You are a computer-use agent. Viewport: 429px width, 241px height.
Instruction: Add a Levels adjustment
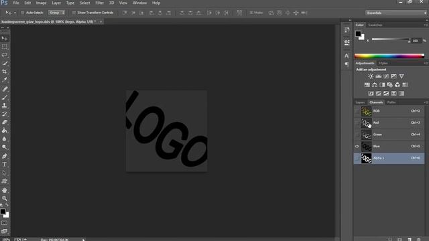pos(378,76)
